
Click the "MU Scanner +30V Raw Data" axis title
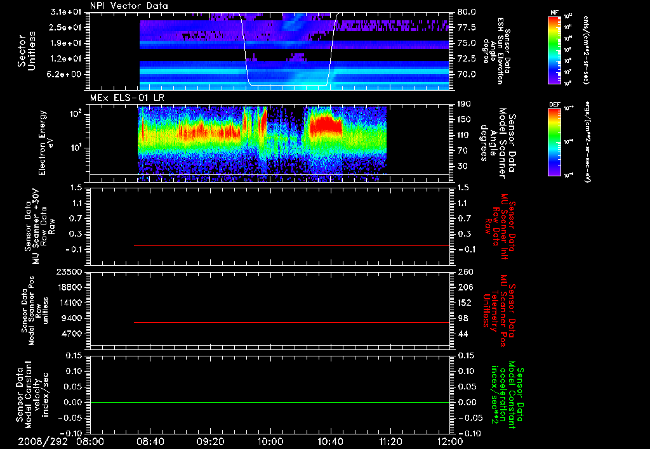[39, 226]
